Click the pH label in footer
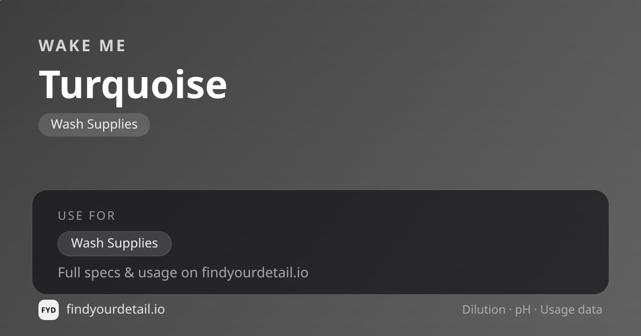The height and width of the screenshot is (336, 641). click(522, 310)
